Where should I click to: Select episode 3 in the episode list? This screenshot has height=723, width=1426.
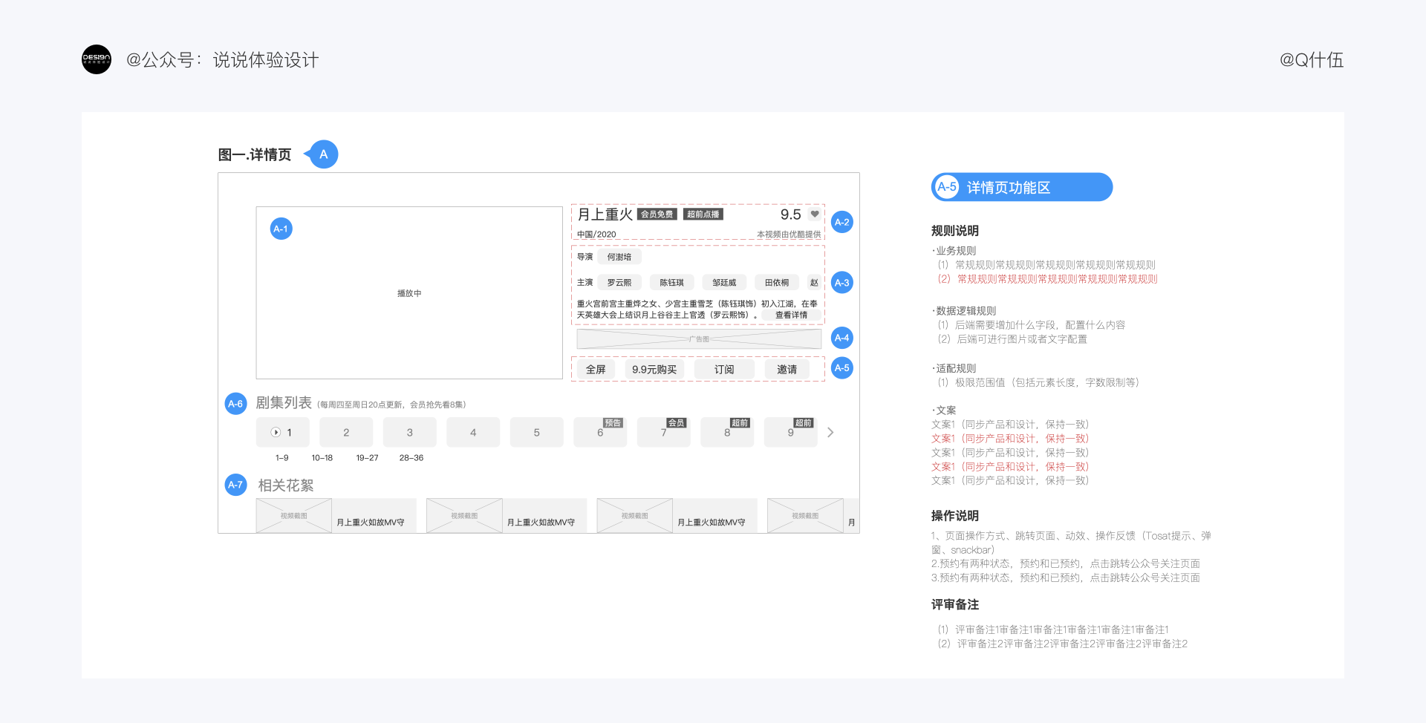pyautogui.click(x=409, y=433)
